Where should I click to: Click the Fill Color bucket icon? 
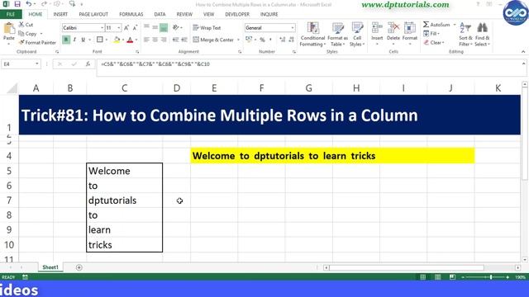[117, 40]
